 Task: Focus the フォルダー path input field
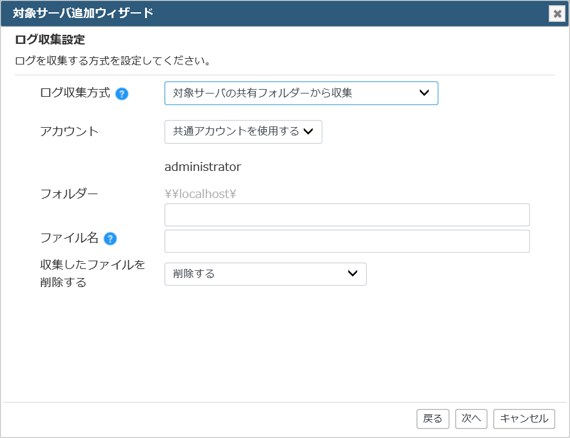click(x=347, y=215)
